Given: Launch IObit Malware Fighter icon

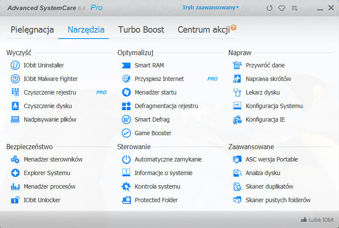Looking at the screenshot, I should (15, 79).
